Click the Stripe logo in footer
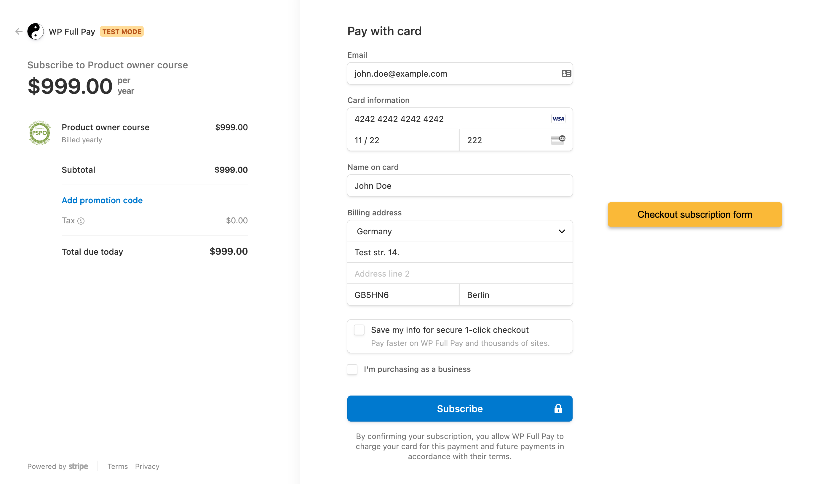Screen dimensions: 818x484 [x=78, y=466]
